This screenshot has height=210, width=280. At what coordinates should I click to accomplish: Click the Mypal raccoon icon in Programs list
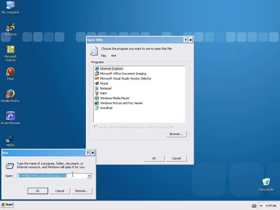(97, 83)
